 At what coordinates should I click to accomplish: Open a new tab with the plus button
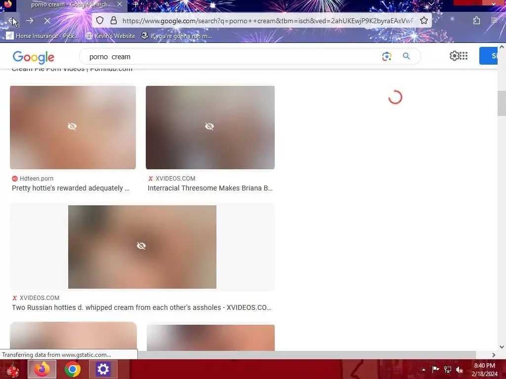coord(135,4)
